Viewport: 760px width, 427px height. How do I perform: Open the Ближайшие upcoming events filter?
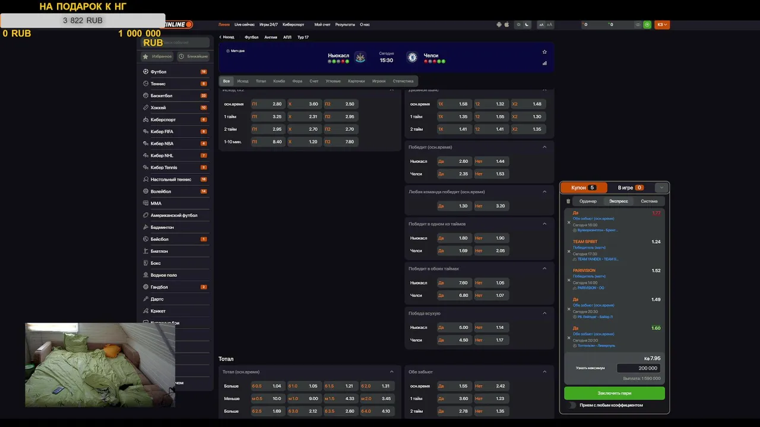pos(193,56)
